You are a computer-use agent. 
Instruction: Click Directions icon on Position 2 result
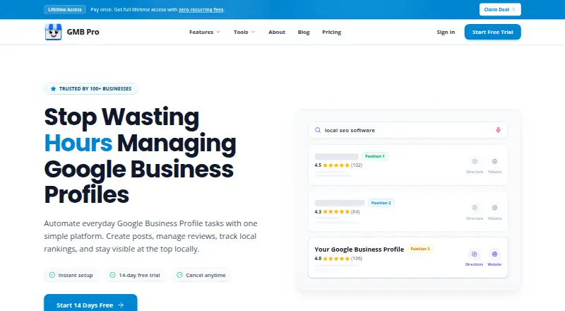[x=475, y=208]
